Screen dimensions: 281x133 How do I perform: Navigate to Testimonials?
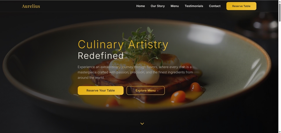[x=194, y=6]
